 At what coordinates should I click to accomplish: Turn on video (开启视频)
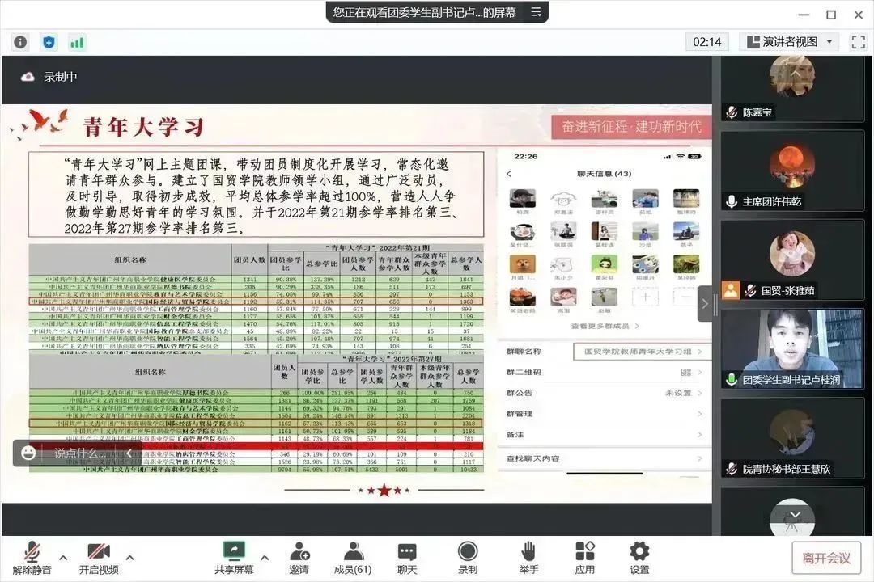[99, 557]
